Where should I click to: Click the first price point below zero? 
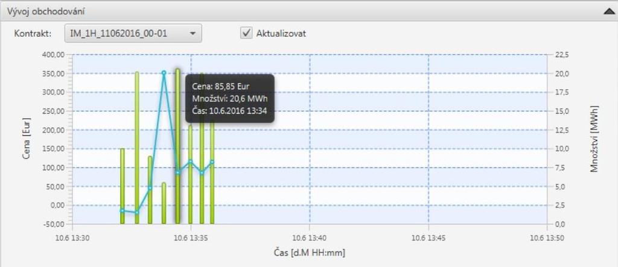[x=122, y=211]
